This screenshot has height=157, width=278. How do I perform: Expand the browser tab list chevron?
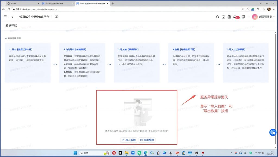(3, 4)
